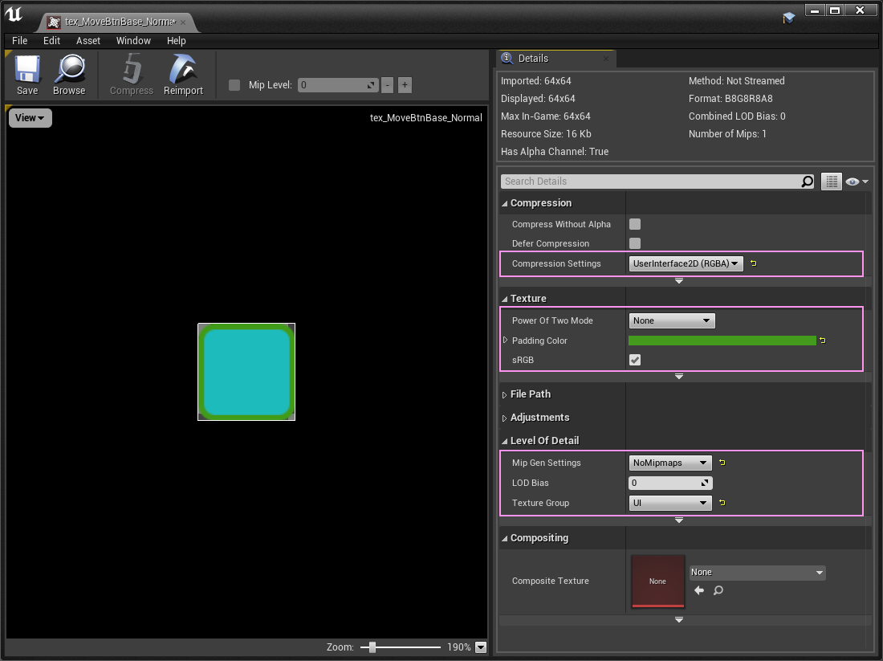Viewport: 883px width, 661px height.
Task: Close the Details panel tab
Action: point(606,59)
